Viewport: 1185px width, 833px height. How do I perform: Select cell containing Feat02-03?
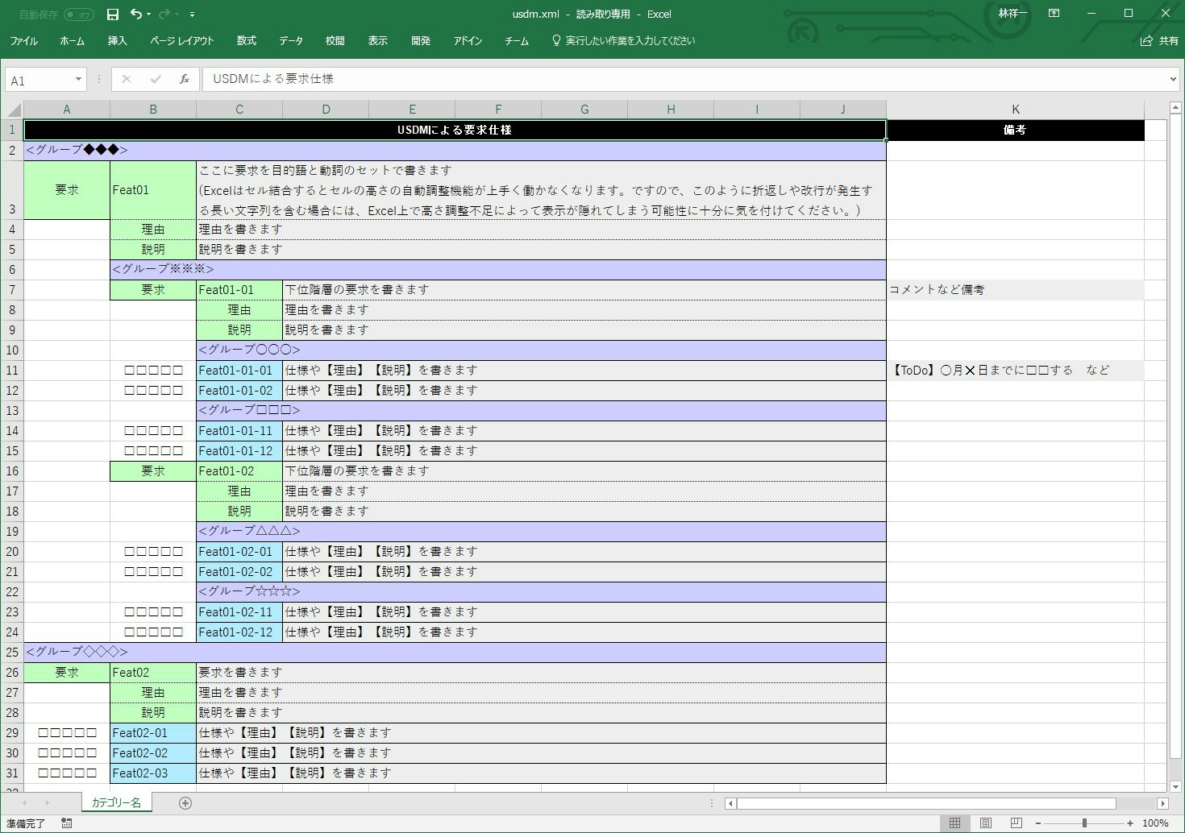tap(153, 773)
